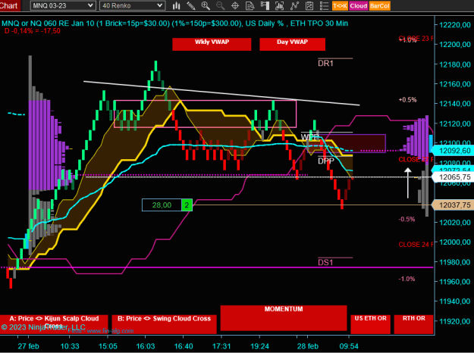The height and width of the screenshot is (353, 474).
Task: Click the green position marker labeled 2
Action: click(187, 205)
